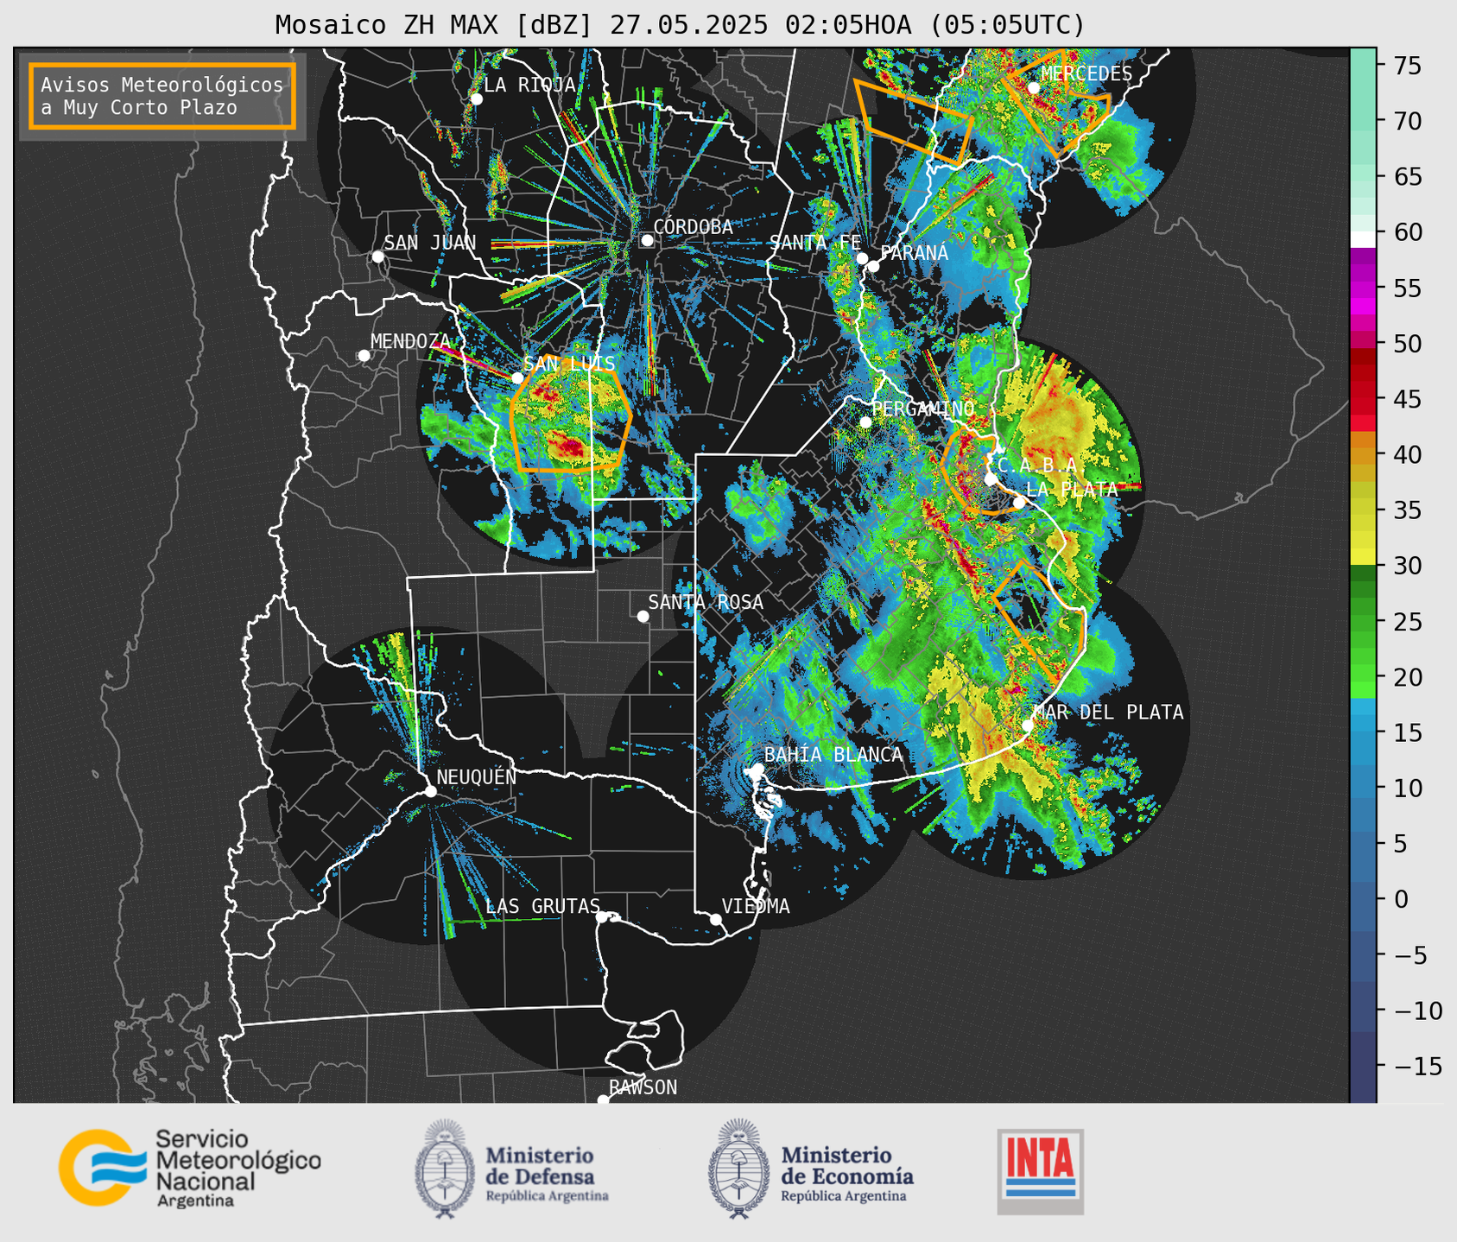Click the LA PLATA city label
The width and height of the screenshot is (1457, 1242).
pyautogui.click(x=1072, y=489)
